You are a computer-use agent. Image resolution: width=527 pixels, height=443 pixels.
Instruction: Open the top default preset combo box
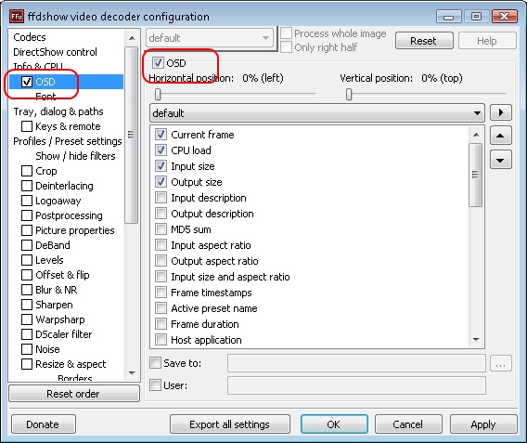(x=210, y=38)
